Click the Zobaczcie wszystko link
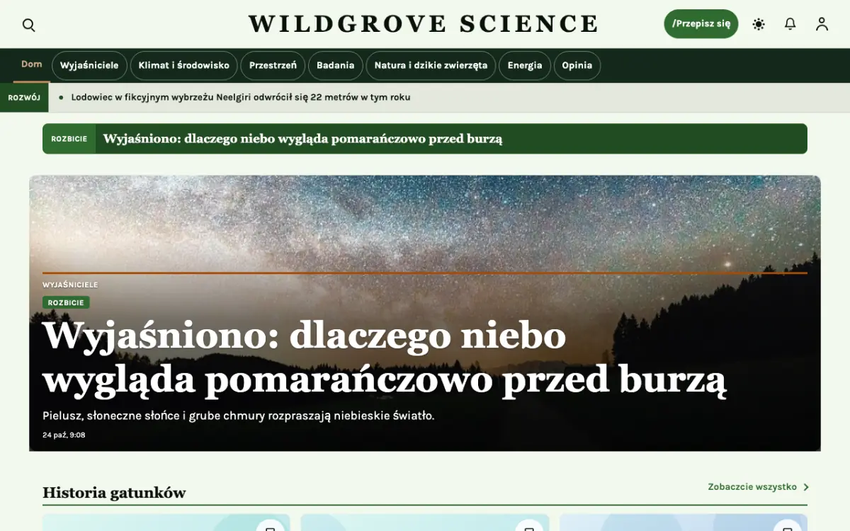The height and width of the screenshot is (531, 850). click(752, 487)
